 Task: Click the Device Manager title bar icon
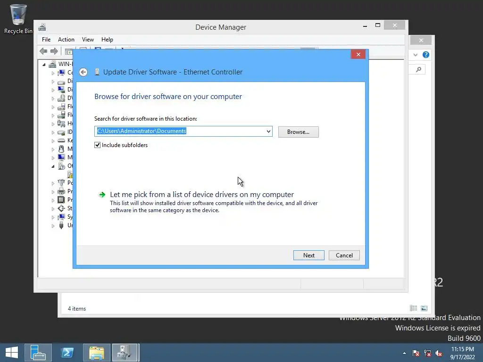point(42,27)
